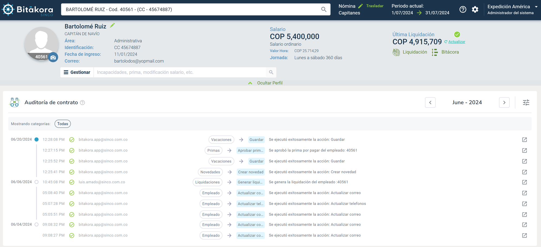Screen dimensions: 541x247
Task: Click the help icon beside Auditoría de contrato
Action: (83, 103)
